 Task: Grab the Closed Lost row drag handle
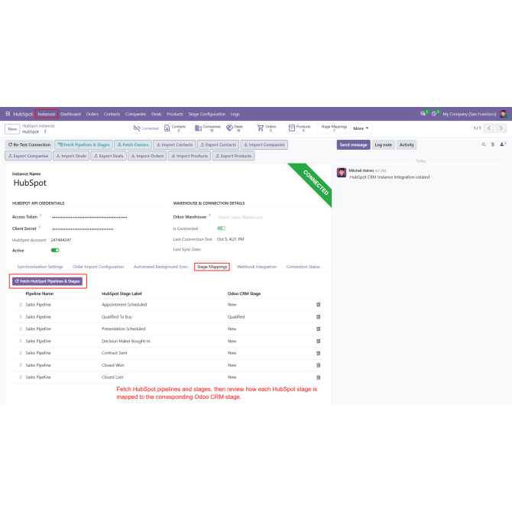point(21,378)
